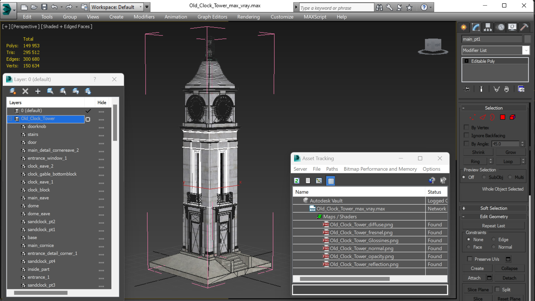
Task: Expand the Soft Selection rollout
Action: pyautogui.click(x=464, y=208)
